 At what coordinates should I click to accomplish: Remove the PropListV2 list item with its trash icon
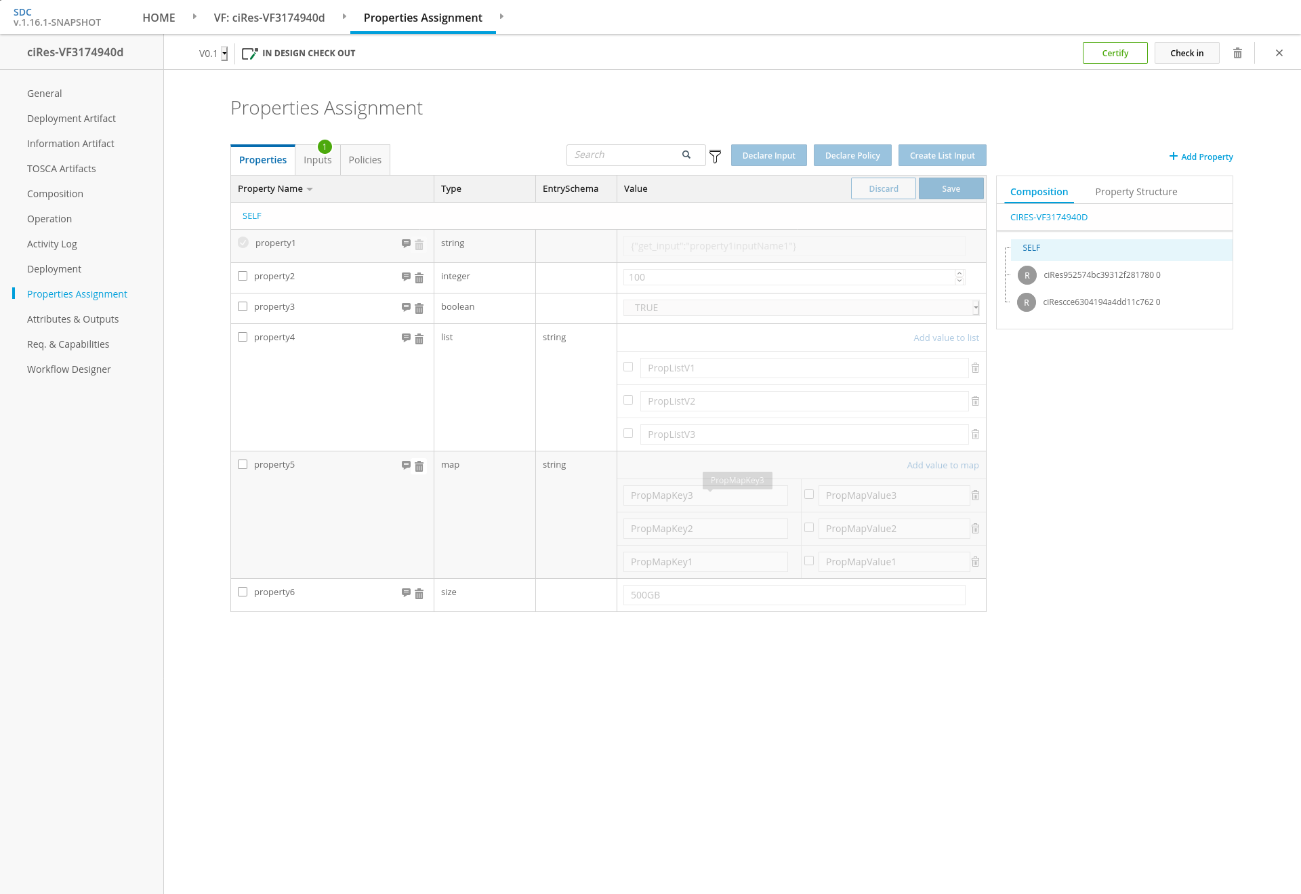tap(975, 401)
